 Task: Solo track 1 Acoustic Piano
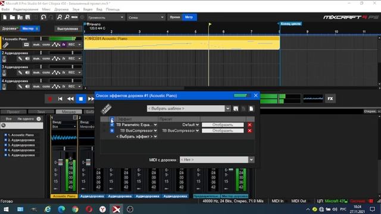46,45
